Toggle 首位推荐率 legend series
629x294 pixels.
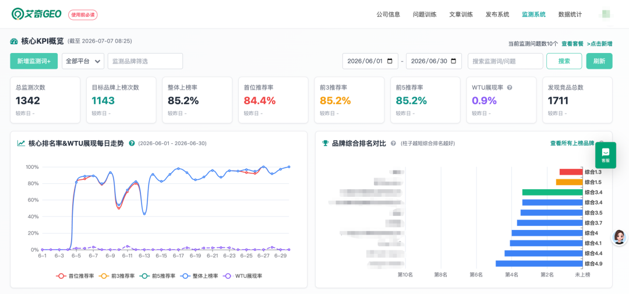coord(75,276)
